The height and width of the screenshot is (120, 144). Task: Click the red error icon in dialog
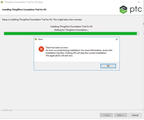coord(41,49)
